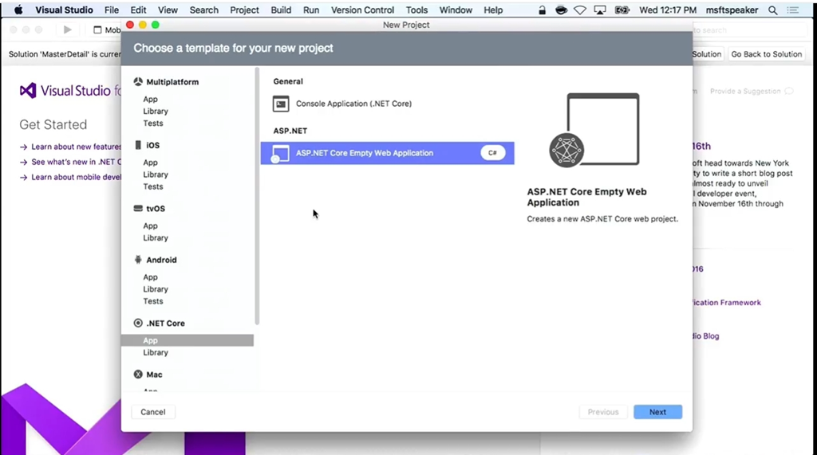817x455 pixels.
Task: Open the Version Control menu
Action: (x=362, y=10)
